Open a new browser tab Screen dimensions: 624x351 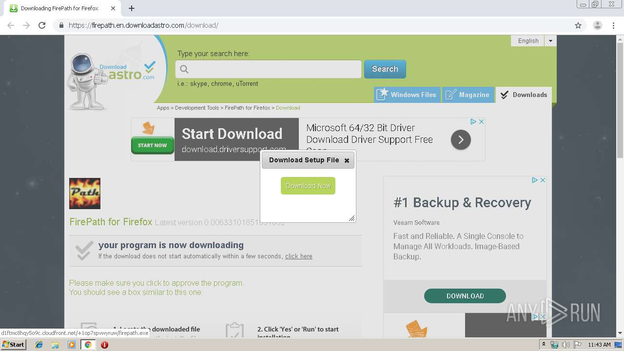click(132, 8)
